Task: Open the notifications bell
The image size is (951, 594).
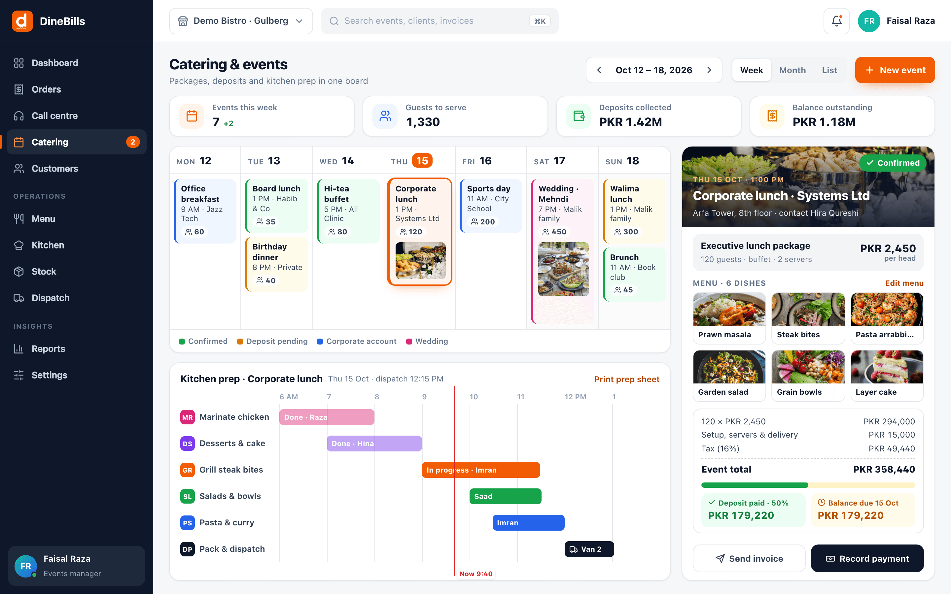Action: [837, 21]
